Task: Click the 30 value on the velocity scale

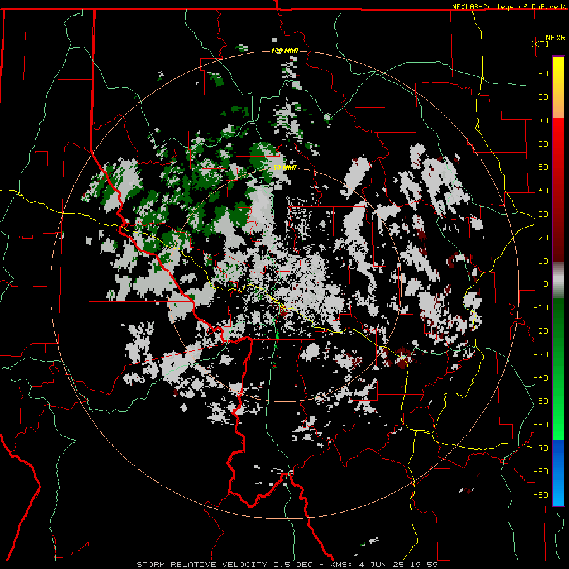Action: [x=543, y=214]
